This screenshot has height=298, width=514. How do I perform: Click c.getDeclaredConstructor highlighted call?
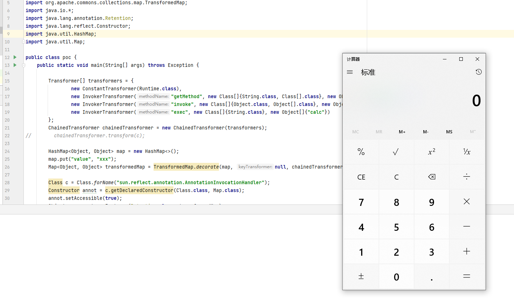click(x=139, y=190)
